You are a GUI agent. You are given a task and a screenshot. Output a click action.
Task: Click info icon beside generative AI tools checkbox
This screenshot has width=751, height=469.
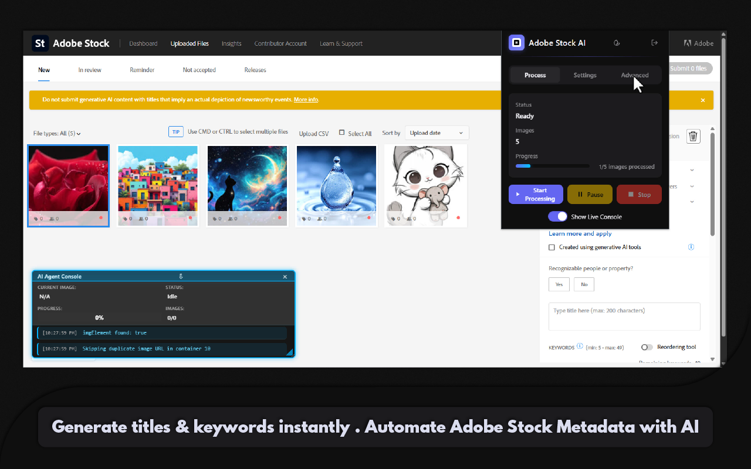[x=691, y=247]
